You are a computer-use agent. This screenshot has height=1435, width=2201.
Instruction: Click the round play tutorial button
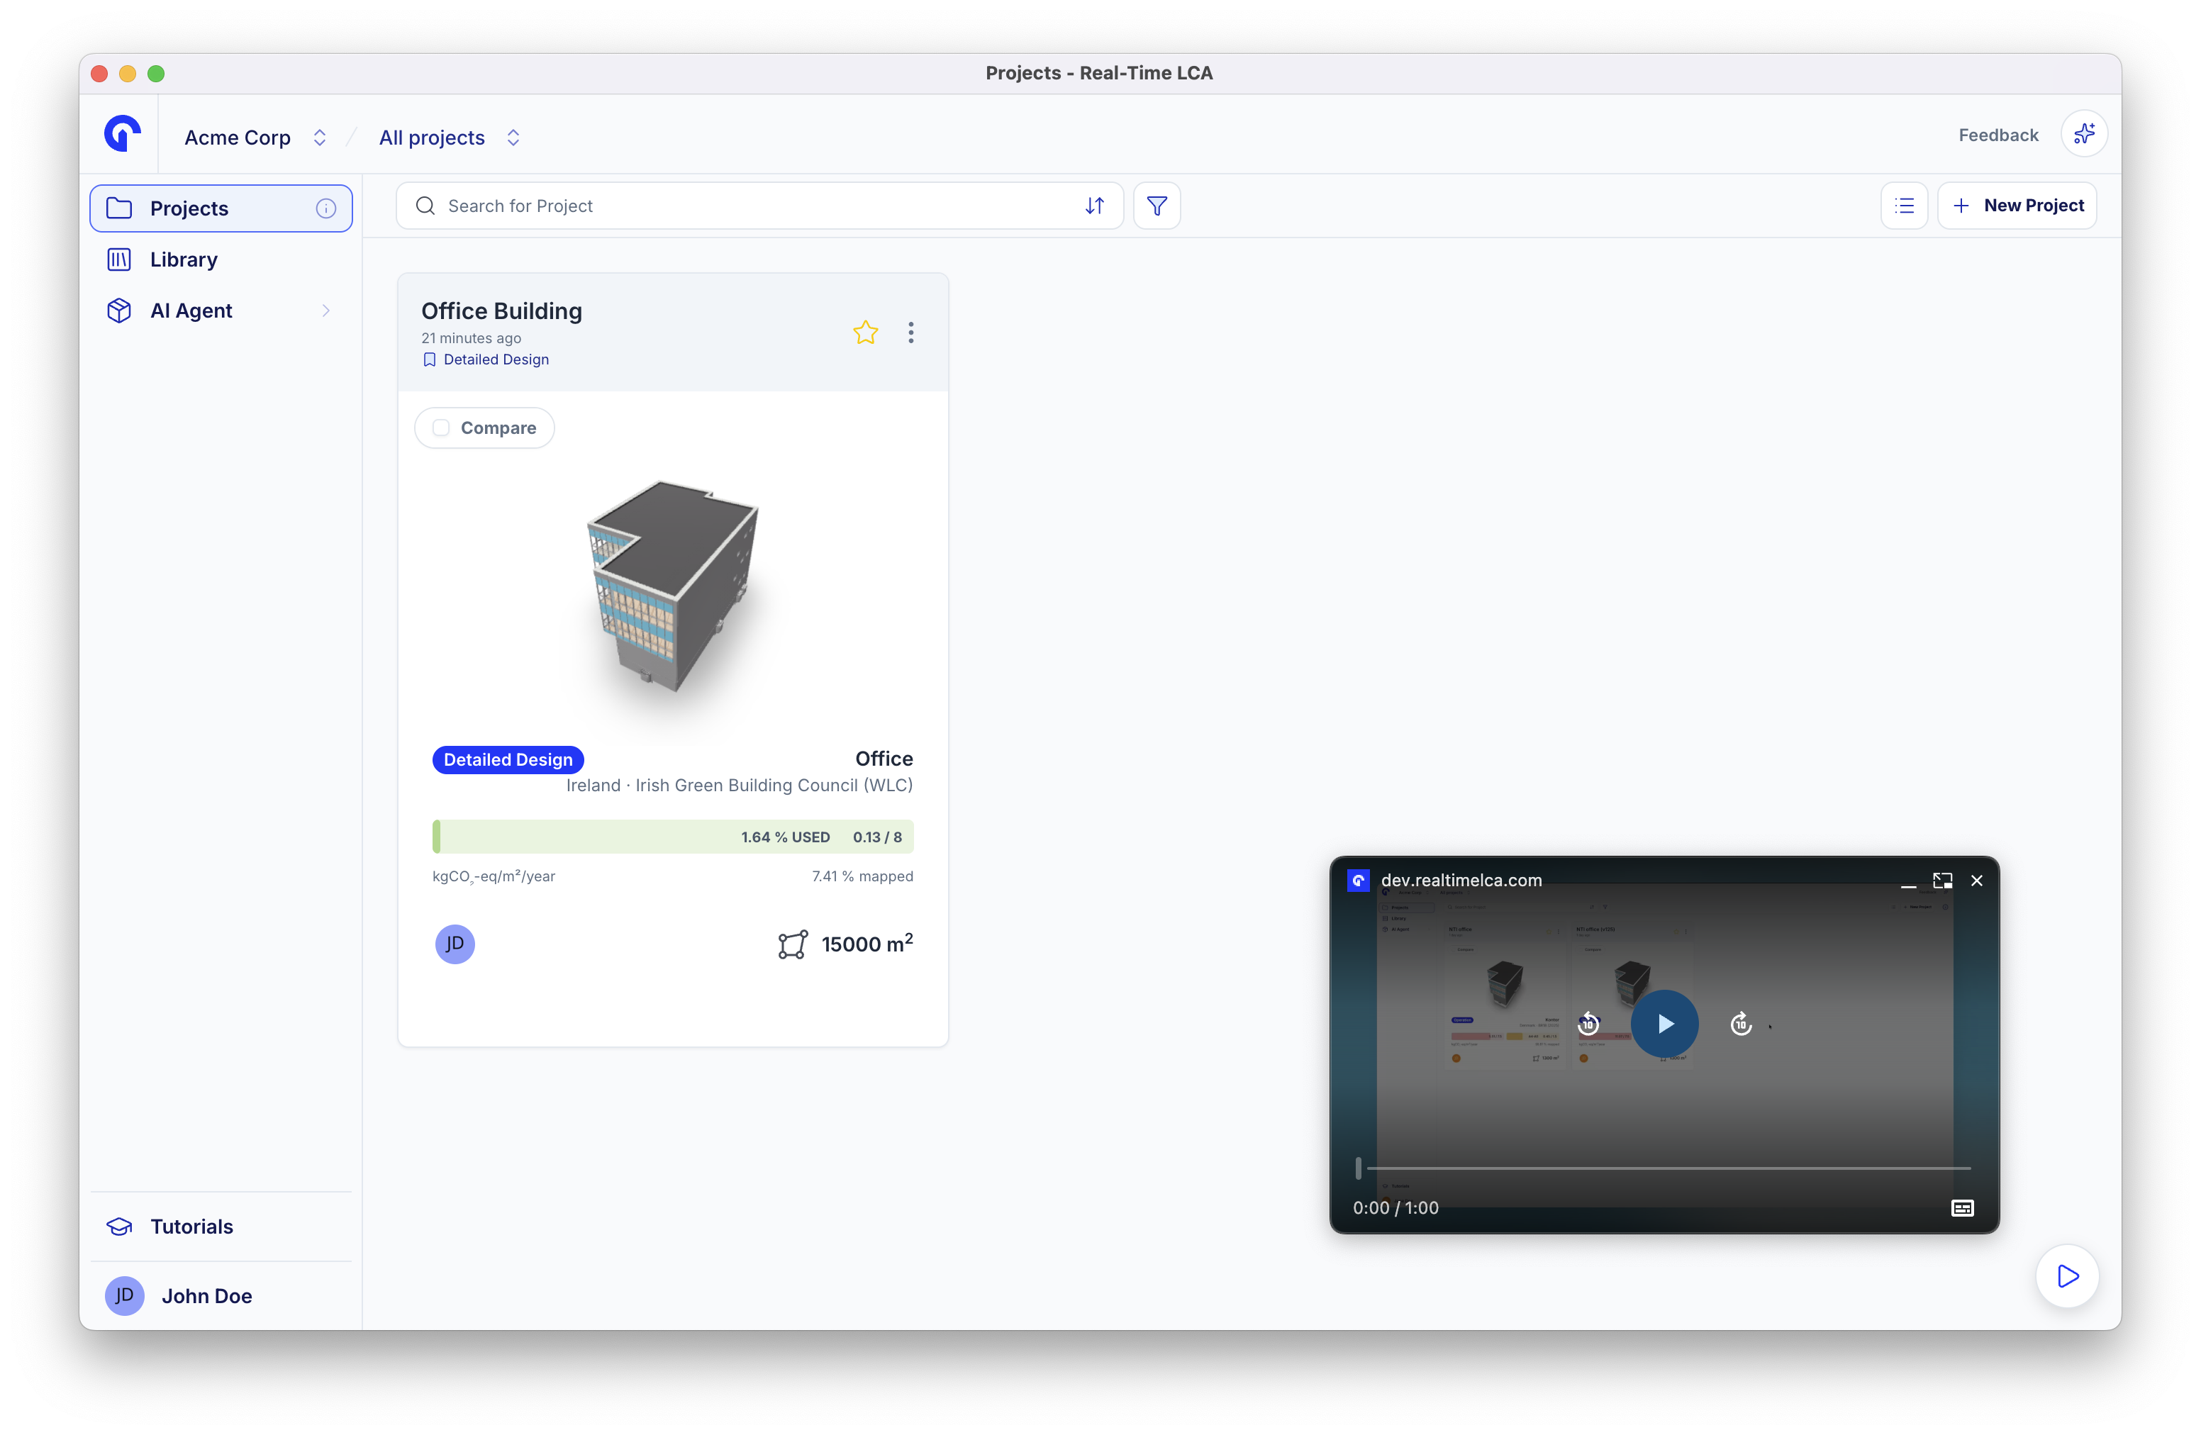(2068, 1276)
